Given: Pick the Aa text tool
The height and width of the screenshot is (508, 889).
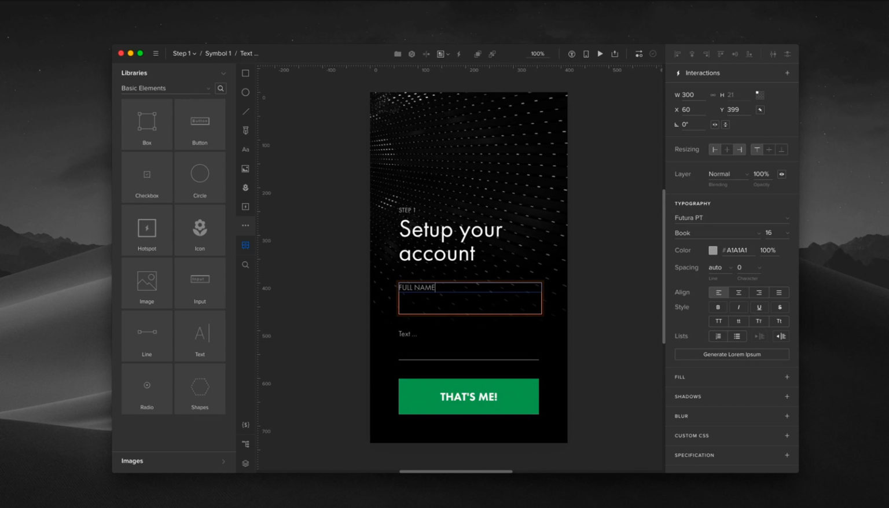Looking at the screenshot, I should [245, 149].
